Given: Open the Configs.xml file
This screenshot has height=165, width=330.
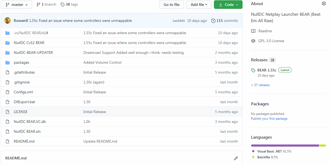Looking at the screenshot, I should [x=23, y=92].
